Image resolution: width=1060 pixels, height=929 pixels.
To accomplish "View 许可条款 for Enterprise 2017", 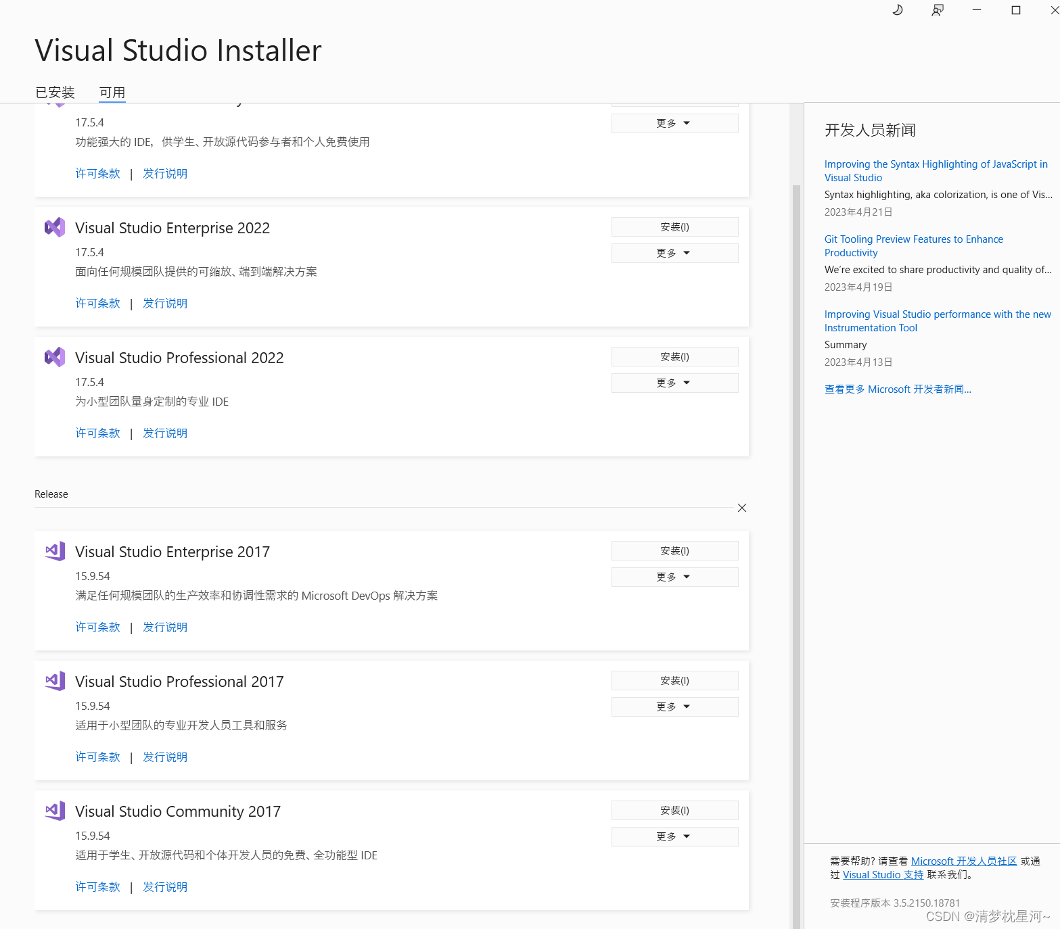I will pyautogui.click(x=97, y=627).
